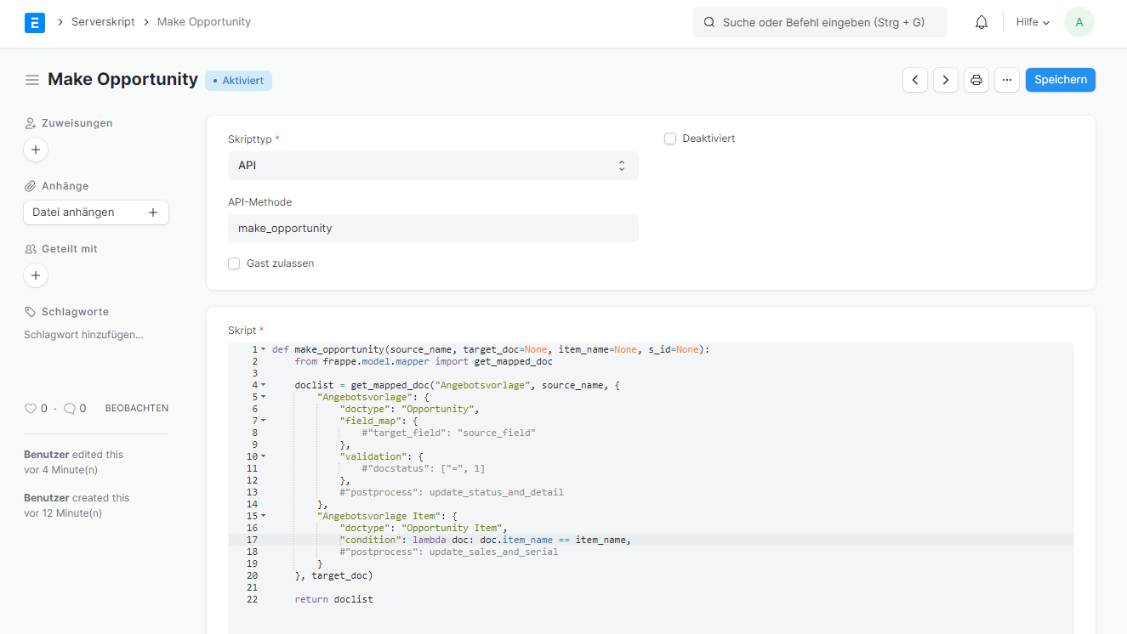Click the Schlagworte tag icon

(31, 312)
